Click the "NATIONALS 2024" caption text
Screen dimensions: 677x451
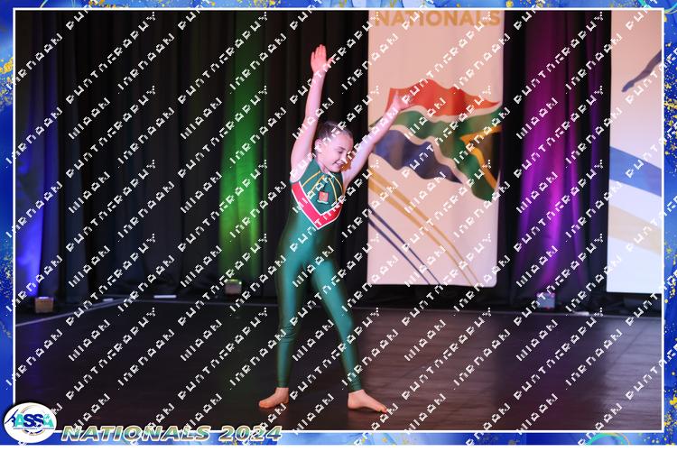[x=172, y=433]
